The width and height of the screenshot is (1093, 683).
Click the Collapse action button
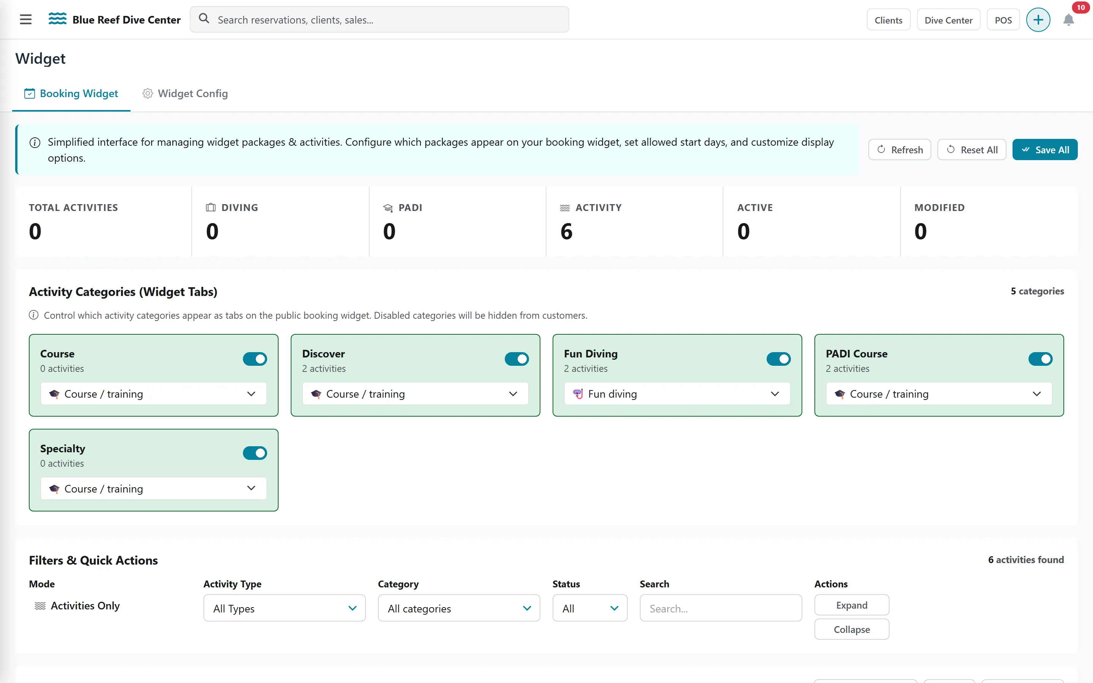coord(852,630)
